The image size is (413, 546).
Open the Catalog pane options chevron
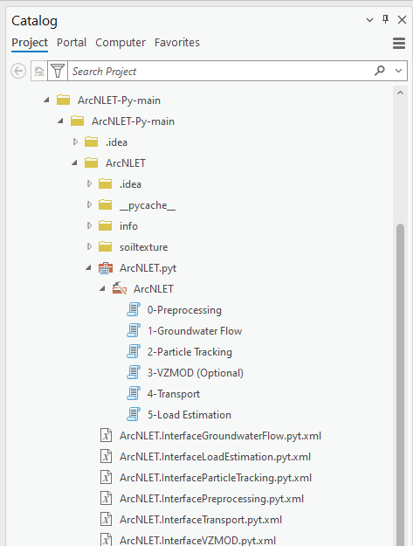pos(369,20)
